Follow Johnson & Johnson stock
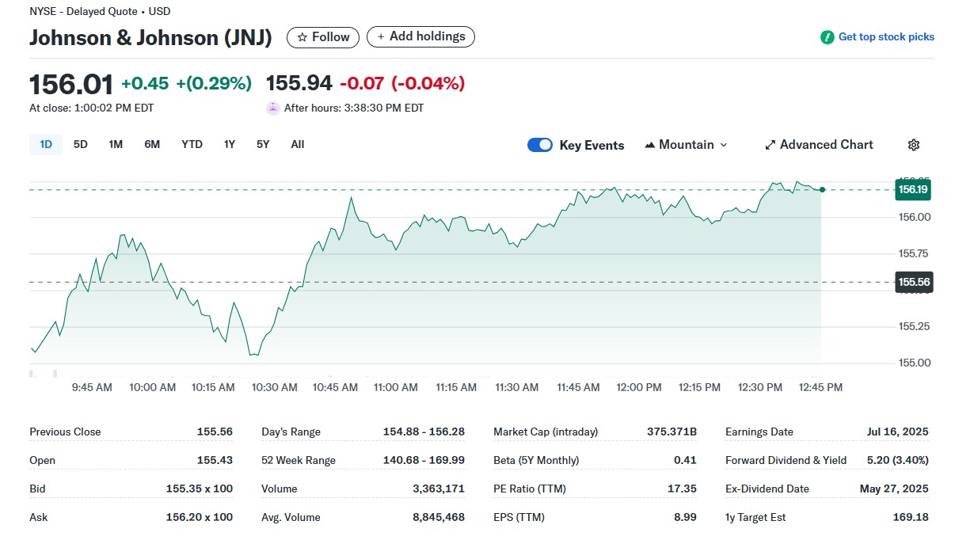This screenshot has width=955, height=540. point(323,37)
